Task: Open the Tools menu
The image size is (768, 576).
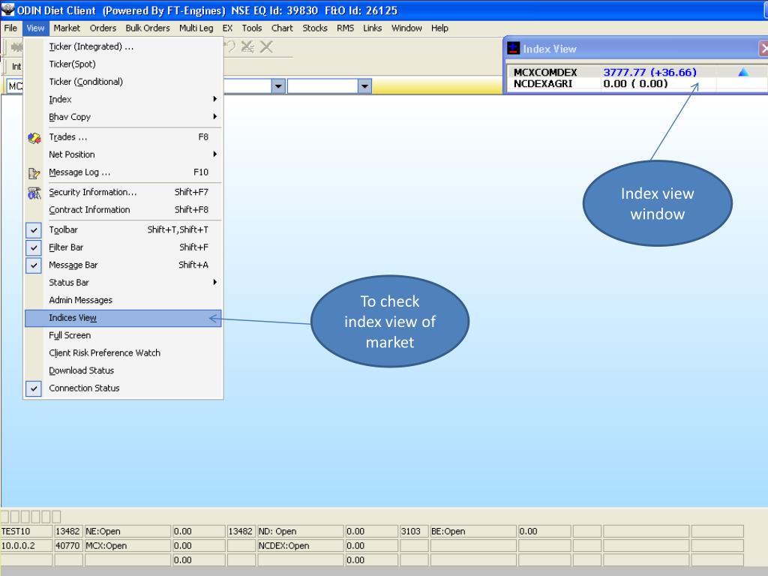Action: [252, 28]
